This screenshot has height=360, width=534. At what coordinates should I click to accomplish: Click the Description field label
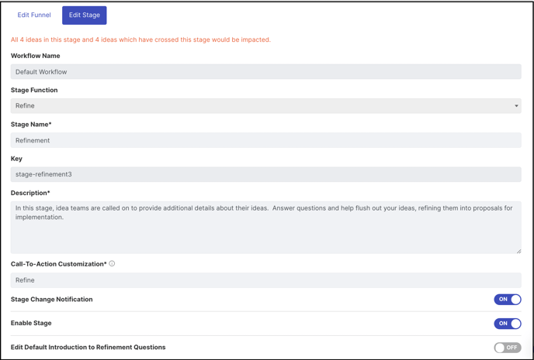(30, 193)
